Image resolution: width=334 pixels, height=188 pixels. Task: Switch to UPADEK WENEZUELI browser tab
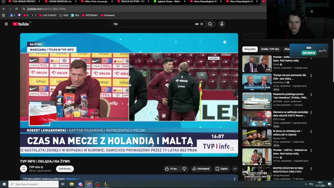point(60,2)
